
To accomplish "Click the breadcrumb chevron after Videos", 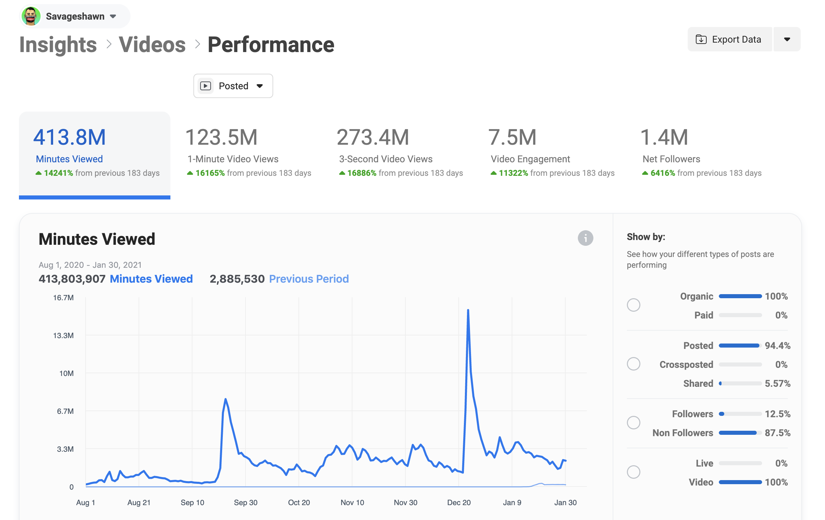I will pyautogui.click(x=197, y=45).
